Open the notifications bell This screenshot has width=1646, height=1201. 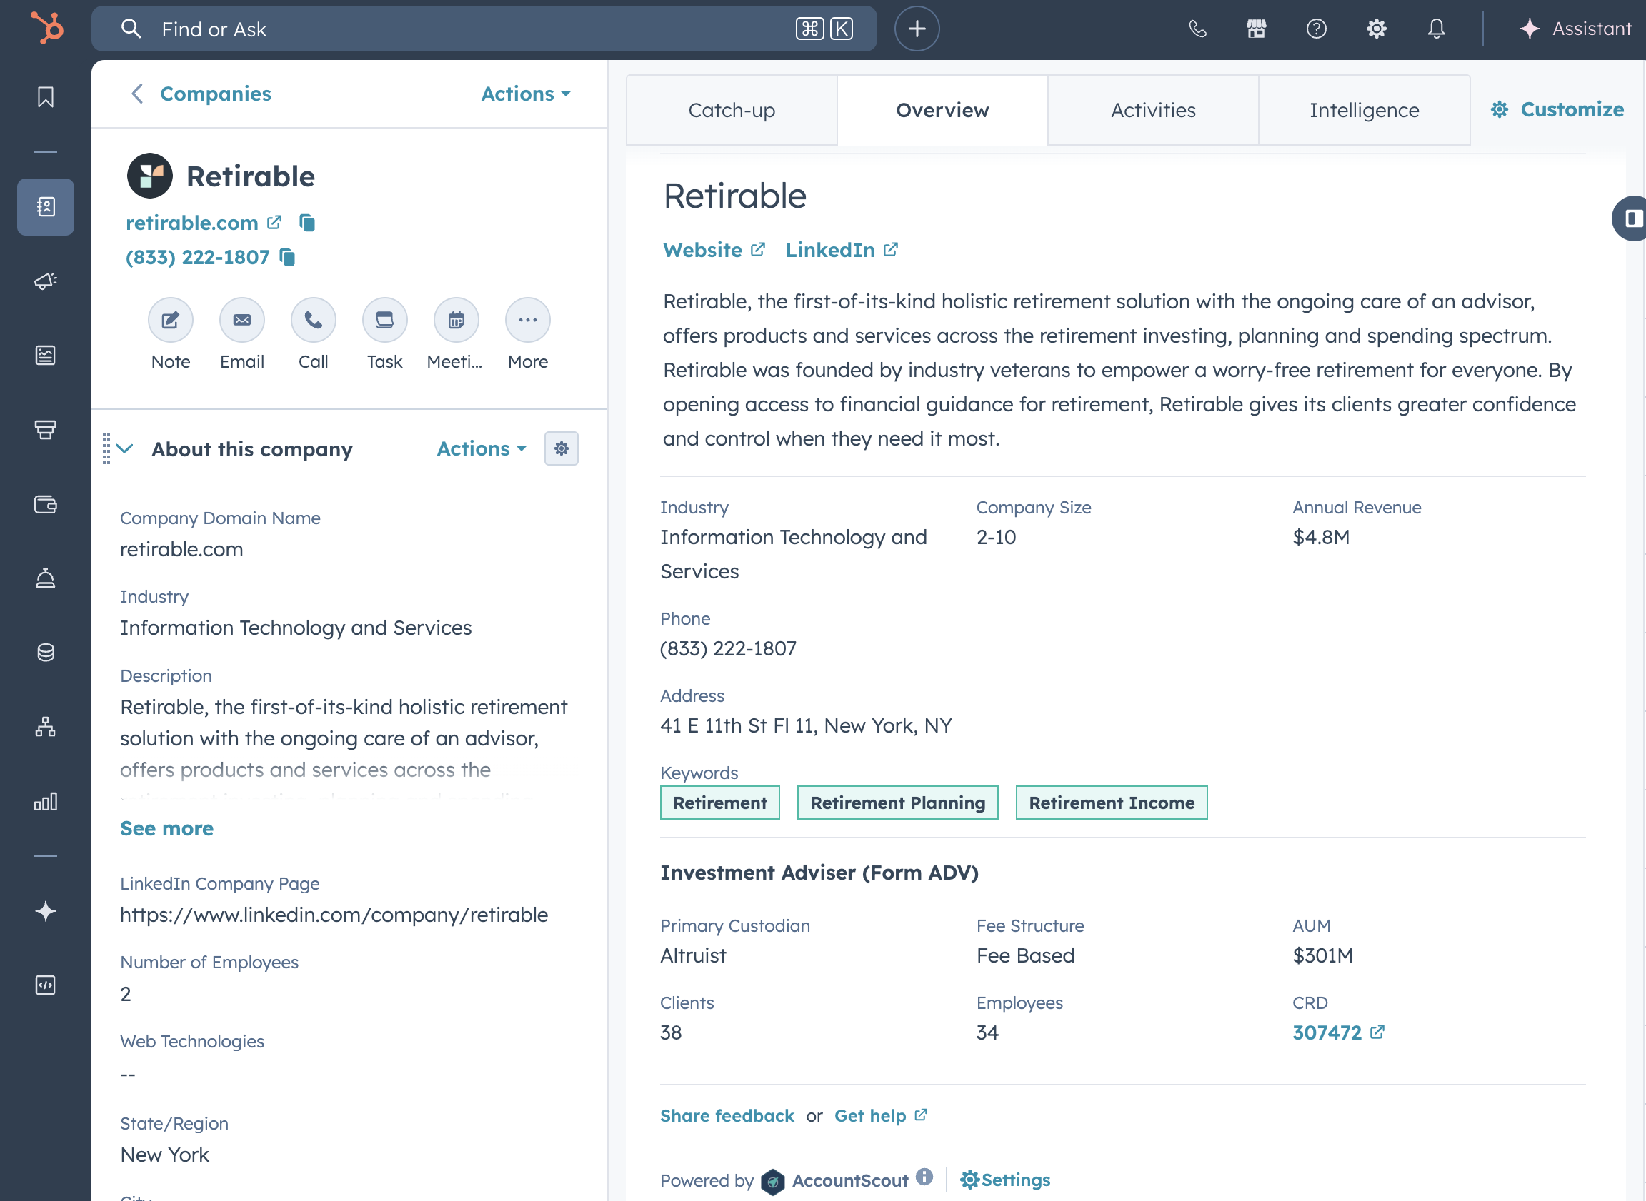pos(1436,29)
